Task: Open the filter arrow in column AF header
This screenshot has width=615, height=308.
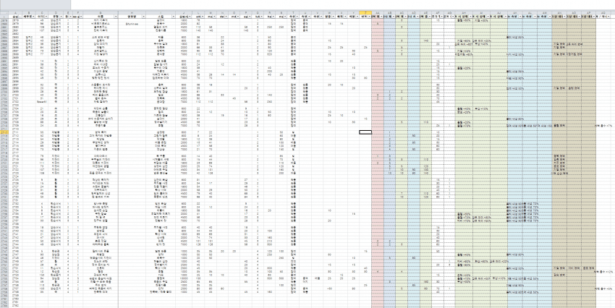Action: pos(441,15)
